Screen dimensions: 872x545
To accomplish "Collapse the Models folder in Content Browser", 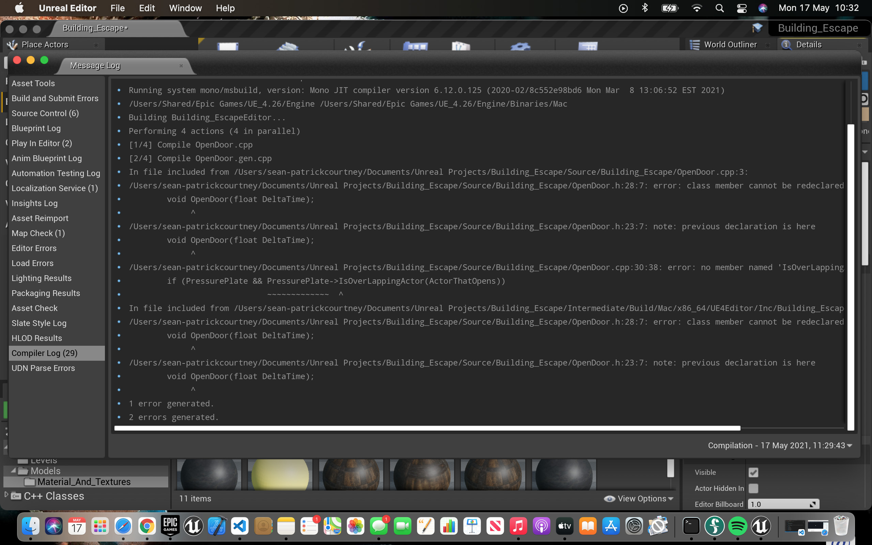I will 14,470.
